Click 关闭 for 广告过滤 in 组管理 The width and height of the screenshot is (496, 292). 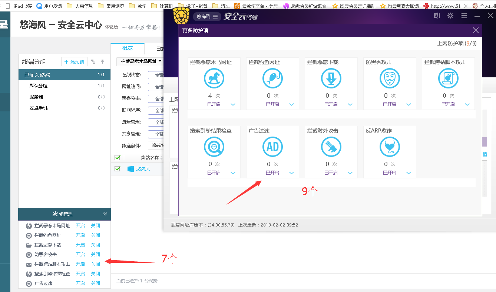point(96,283)
